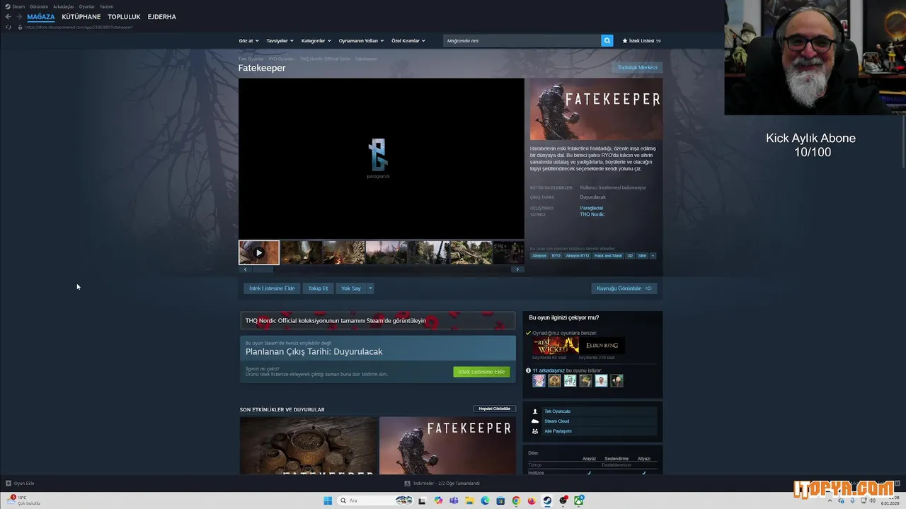Click the store search magnifier button
Screen dimensions: 906x509
pos(607,40)
